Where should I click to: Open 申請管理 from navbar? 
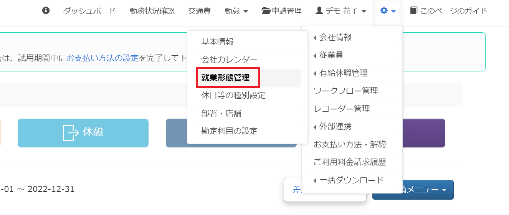(x=282, y=11)
